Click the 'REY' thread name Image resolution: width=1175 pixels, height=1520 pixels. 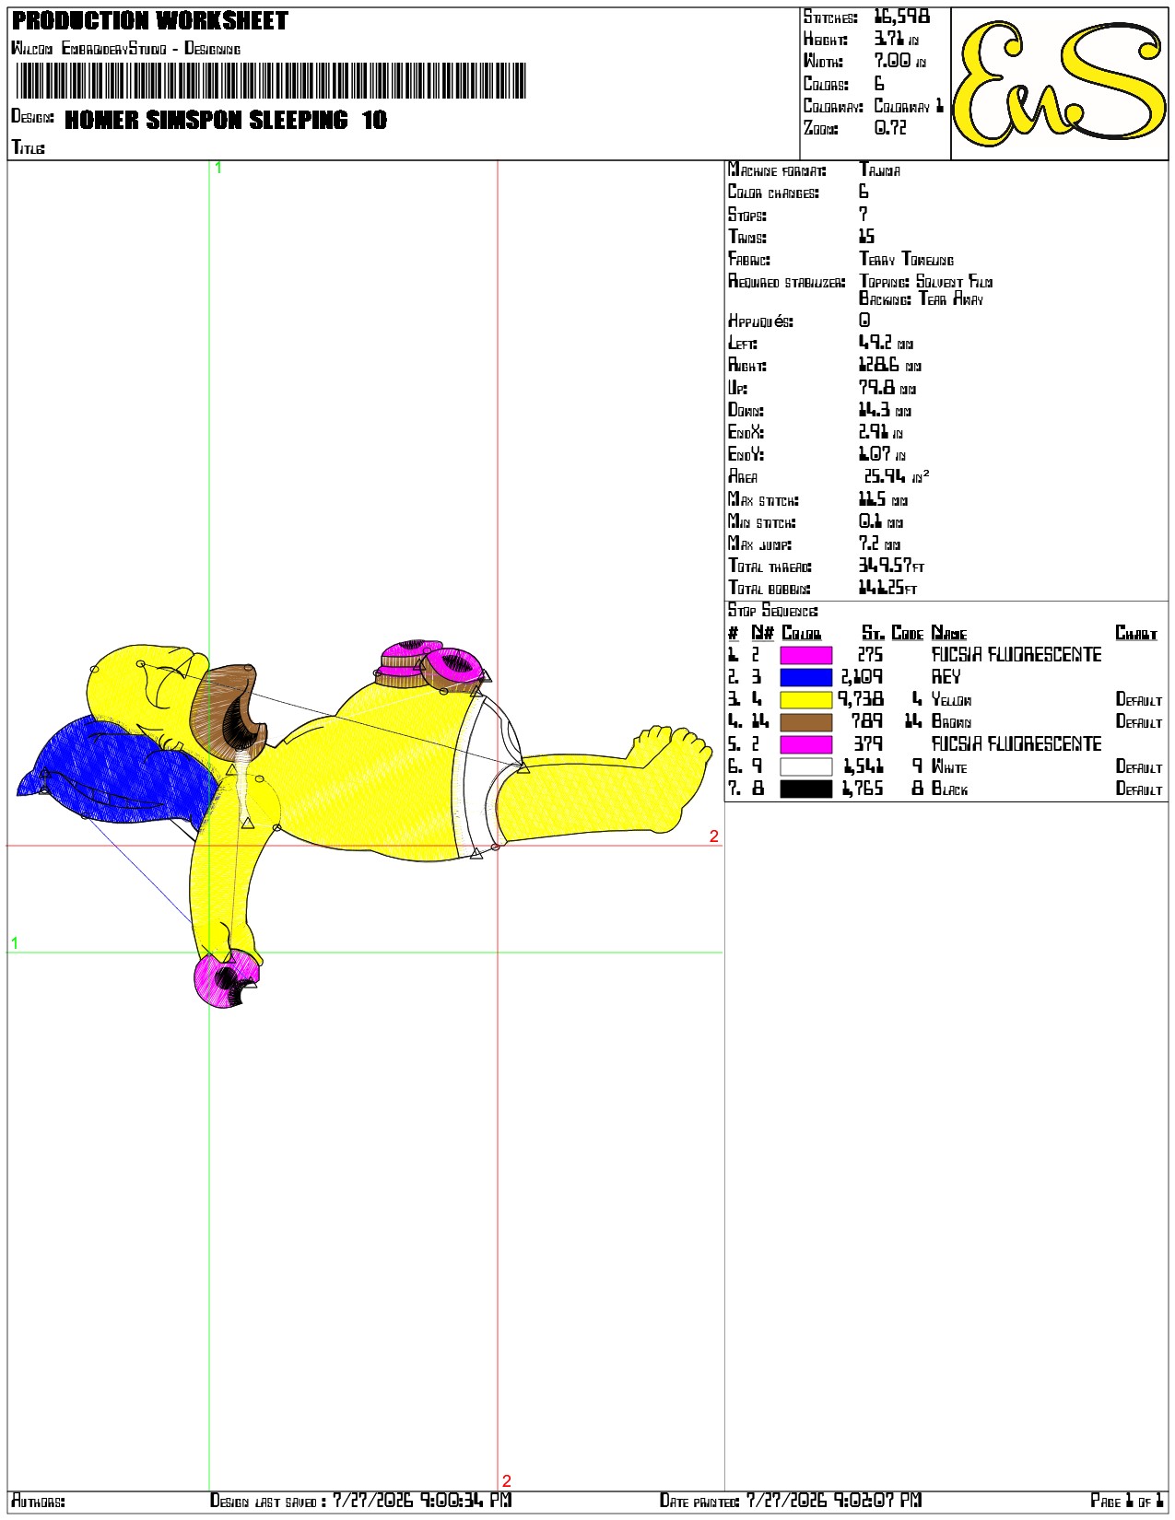(946, 677)
